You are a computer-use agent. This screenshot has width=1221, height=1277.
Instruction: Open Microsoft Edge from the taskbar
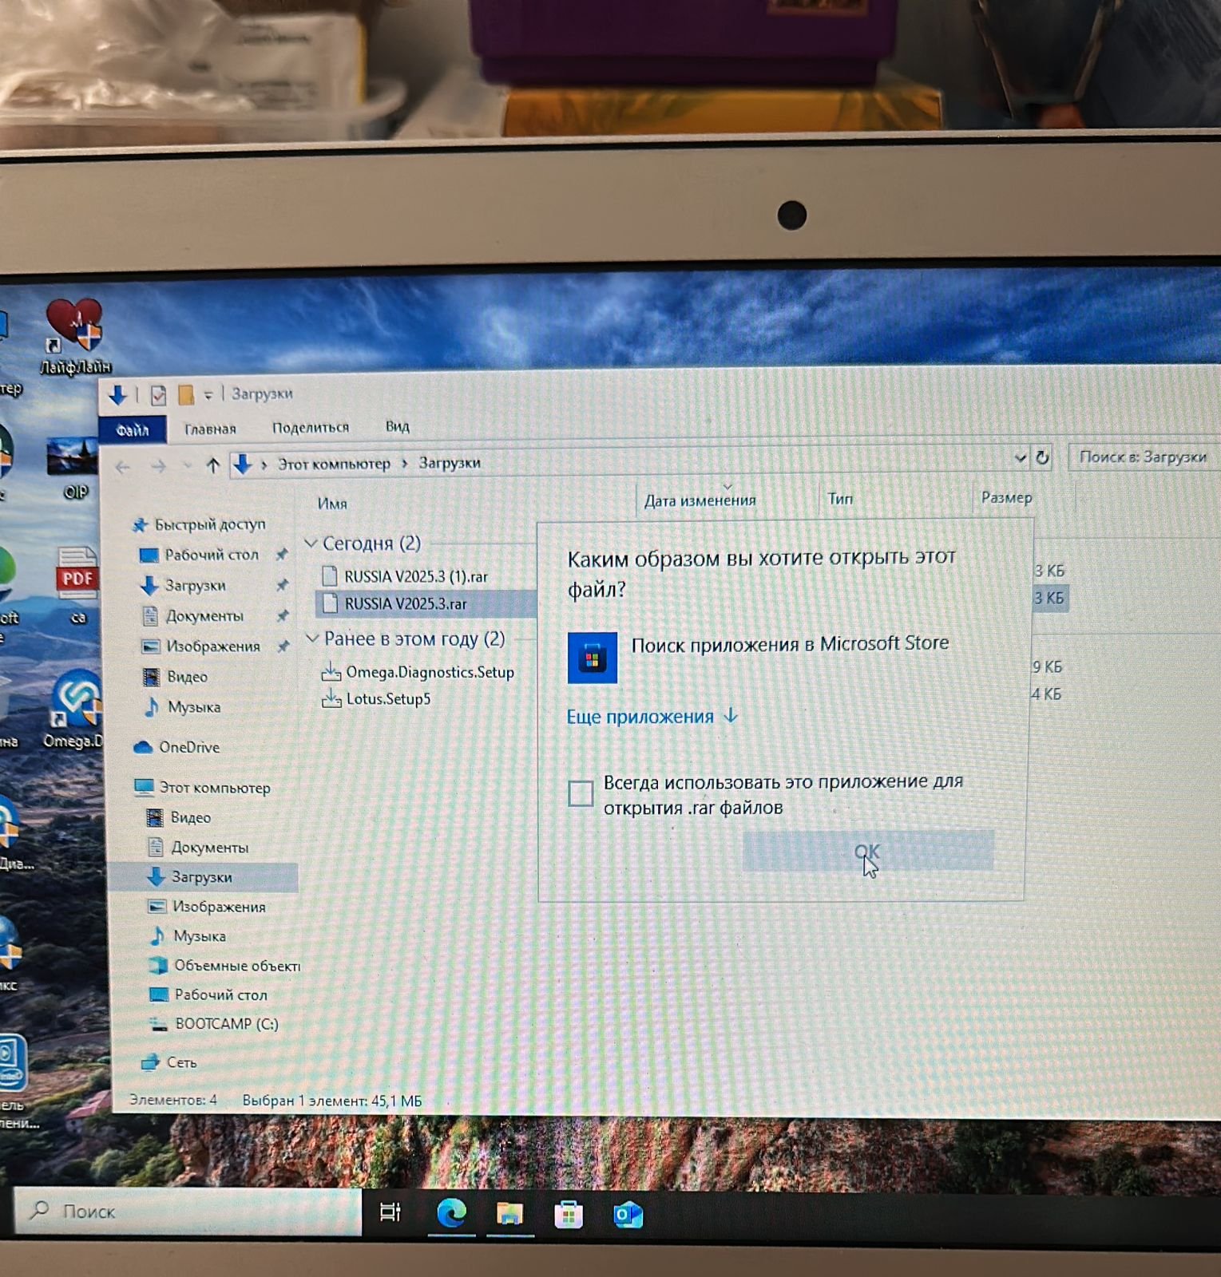(x=452, y=1214)
